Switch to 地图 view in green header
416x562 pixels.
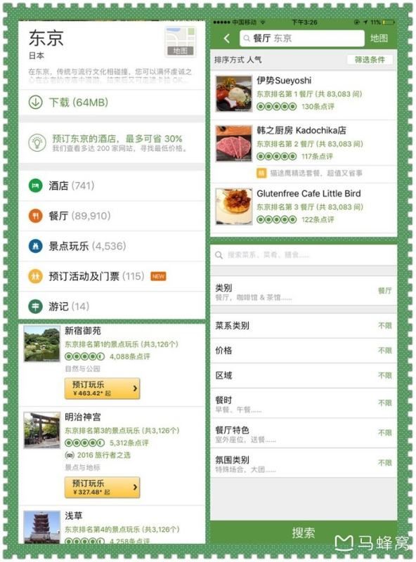379,39
